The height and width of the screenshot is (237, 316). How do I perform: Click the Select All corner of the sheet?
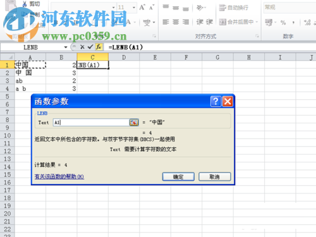(x=8, y=57)
